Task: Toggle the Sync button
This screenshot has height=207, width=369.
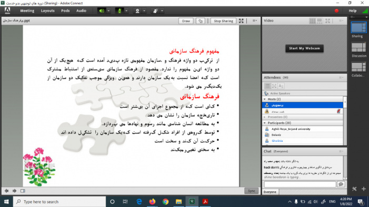Action: click(251, 191)
